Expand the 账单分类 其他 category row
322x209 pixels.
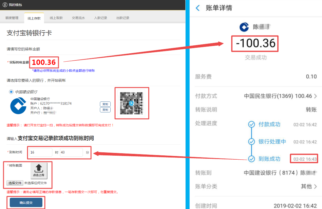[x=315, y=186]
